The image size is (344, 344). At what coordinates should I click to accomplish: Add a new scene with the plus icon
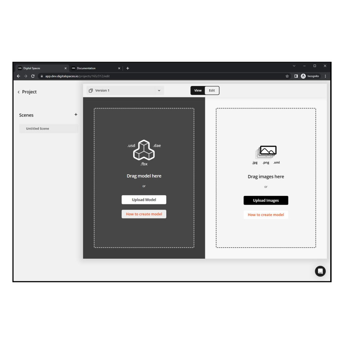pos(76,115)
